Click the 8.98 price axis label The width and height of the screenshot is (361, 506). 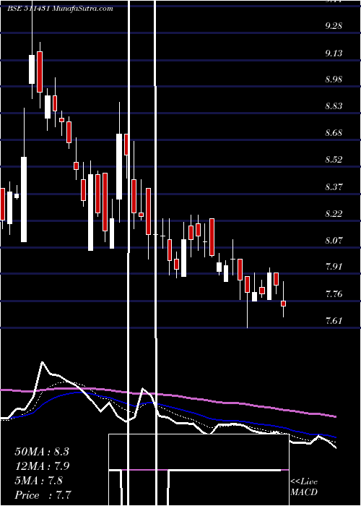point(334,80)
